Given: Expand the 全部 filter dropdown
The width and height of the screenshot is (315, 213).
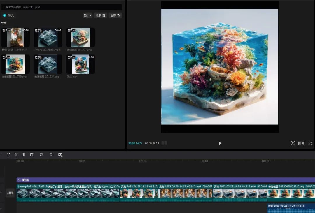Looking at the screenshot, I should tap(115, 15).
